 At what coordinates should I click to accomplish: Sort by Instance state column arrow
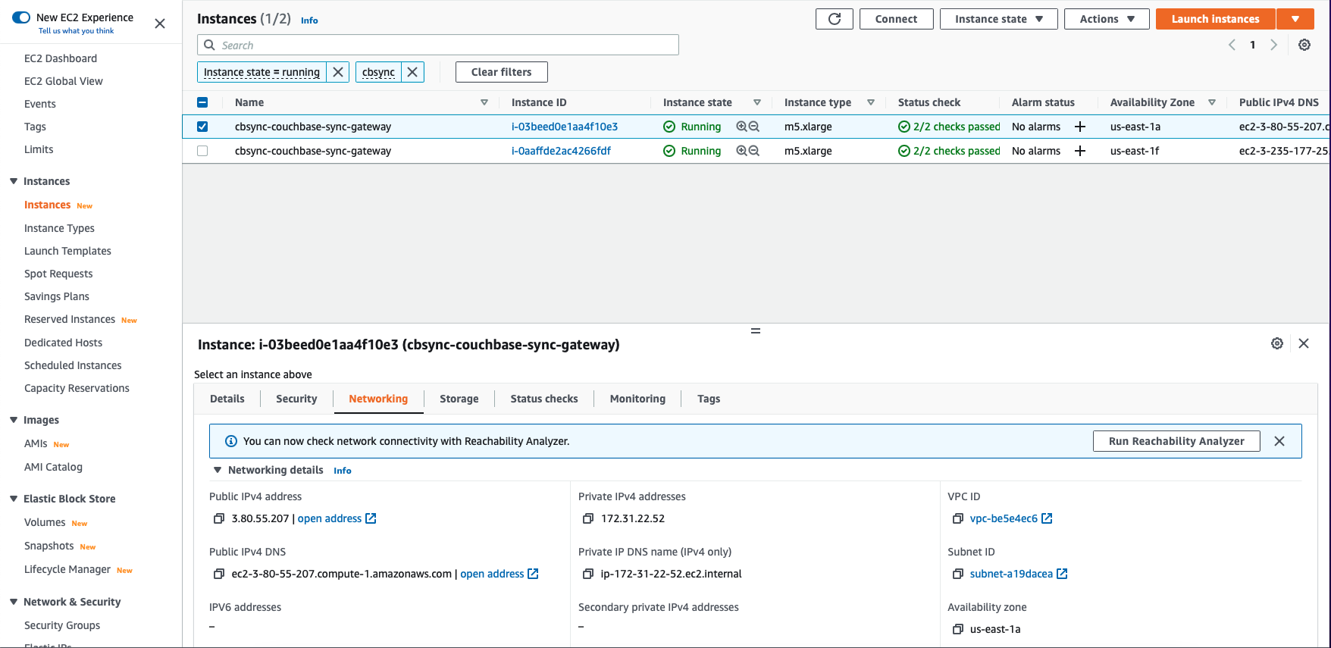coord(757,102)
